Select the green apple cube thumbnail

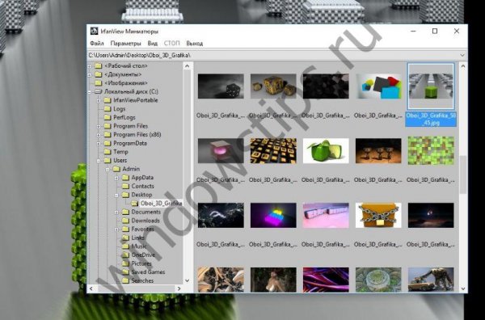(x=326, y=151)
